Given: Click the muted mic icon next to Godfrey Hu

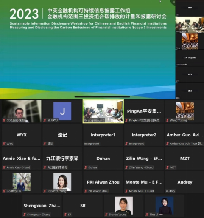Looking at the screenshot, I should tap(4, 191).
